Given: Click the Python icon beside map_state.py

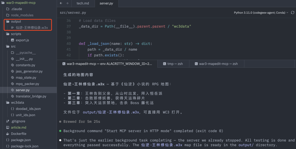Looking at the screenshot, I should pos(12,77).
